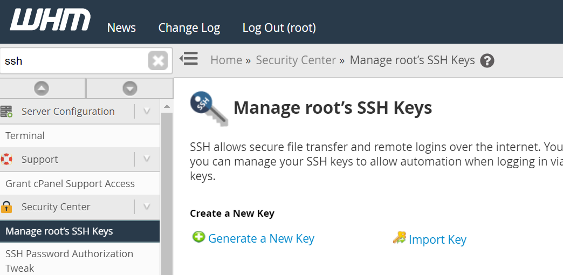Image resolution: width=563 pixels, height=275 pixels.
Task: Click the WHM logo
Action: coord(50,20)
